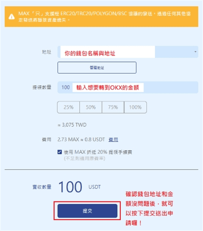The height and width of the screenshot is (231, 203).
Task: Open the wallet address dropdown arrow
Action: (x=195, y=52)
